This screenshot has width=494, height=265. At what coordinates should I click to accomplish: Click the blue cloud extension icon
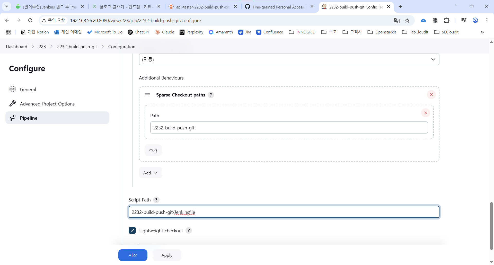424,21
